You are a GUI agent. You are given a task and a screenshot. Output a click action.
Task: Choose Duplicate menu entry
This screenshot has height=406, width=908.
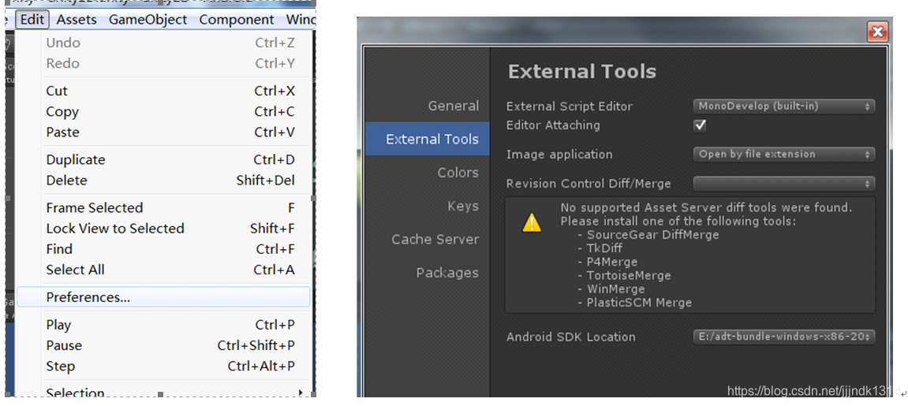(x=163, y=159)
